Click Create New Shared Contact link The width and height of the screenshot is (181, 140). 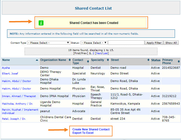91,129
